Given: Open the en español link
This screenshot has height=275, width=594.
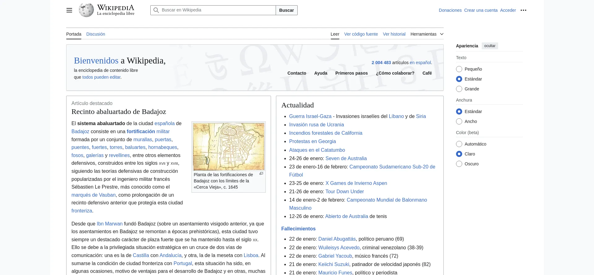Looking at the screenshot, I should pos(420,63).
